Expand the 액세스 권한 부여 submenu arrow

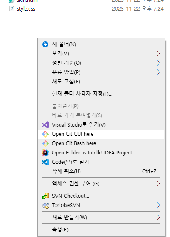(x=158, y=184)
